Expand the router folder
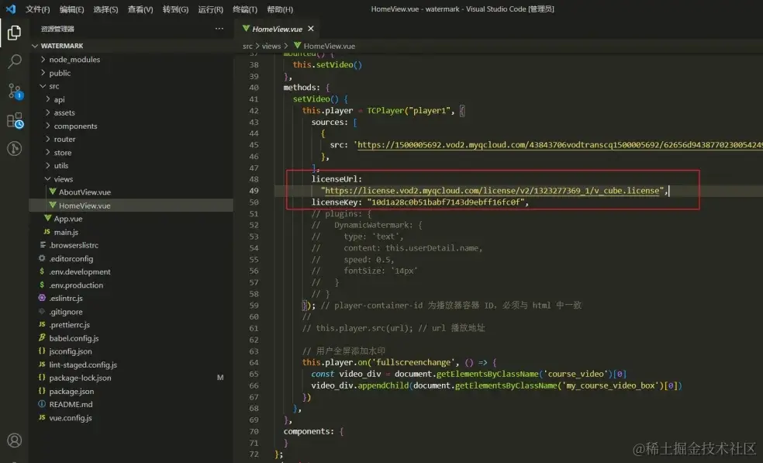 click(x=48, y=139)
